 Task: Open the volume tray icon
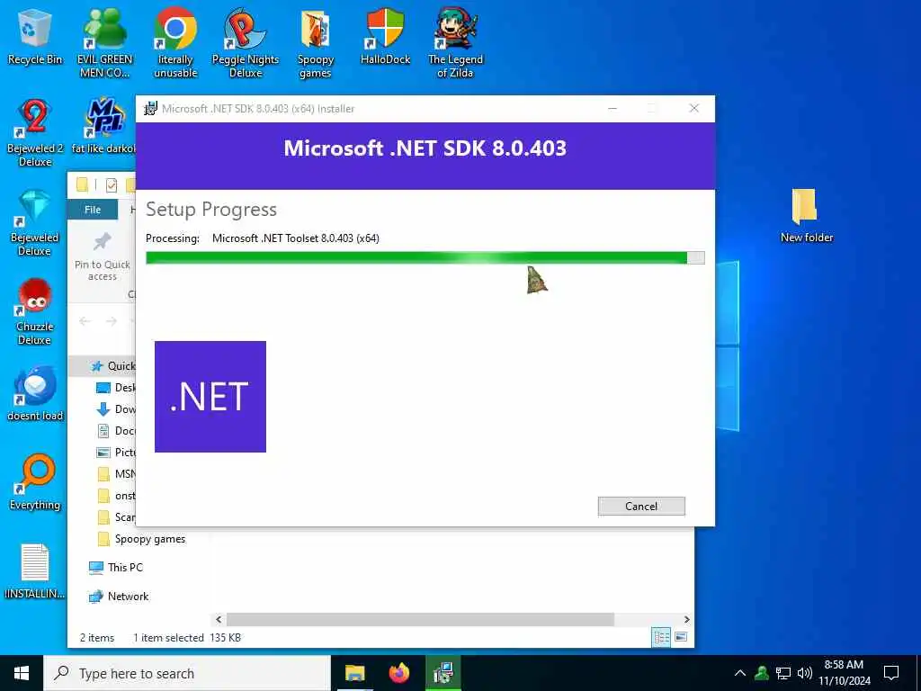(x=805, y=673)
